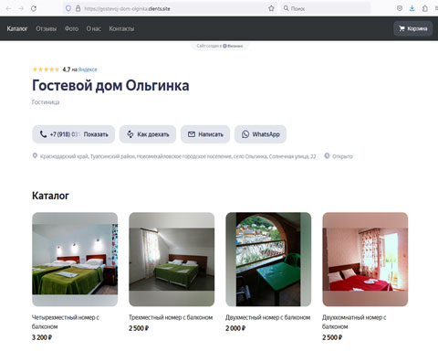Click the clock icon beside Открыто
This screenshot has width=438, height=351.
[327, 156]
